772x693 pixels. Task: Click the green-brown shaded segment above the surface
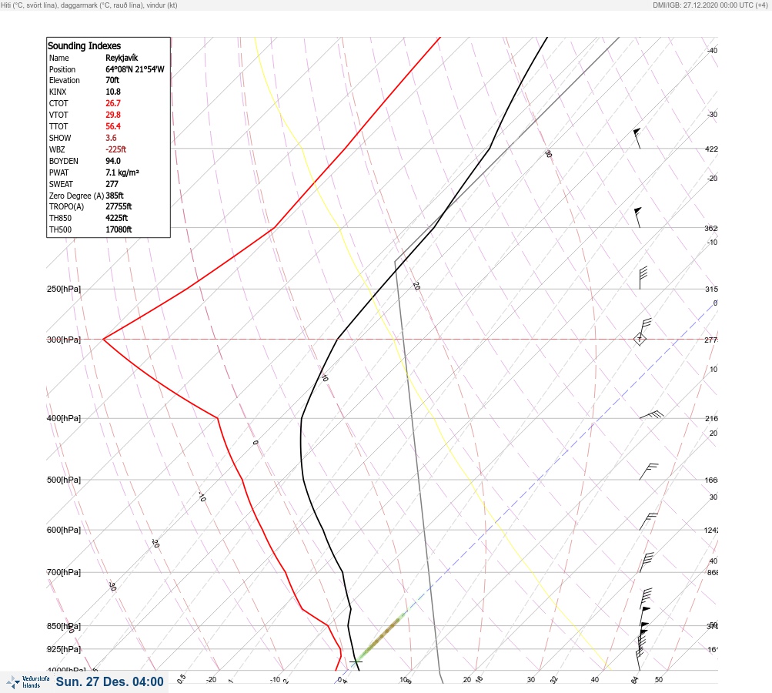(x=382, y=636)
